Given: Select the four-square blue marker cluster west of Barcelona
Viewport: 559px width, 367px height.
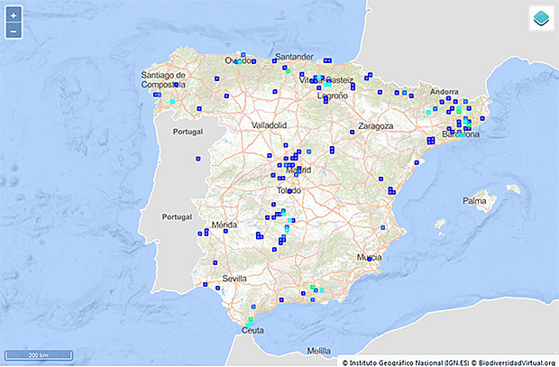Looking at the screenshot, I should pos(431,140).
